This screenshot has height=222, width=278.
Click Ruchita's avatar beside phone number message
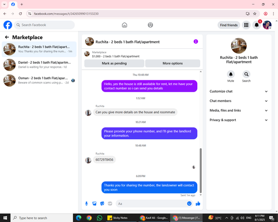88,160
